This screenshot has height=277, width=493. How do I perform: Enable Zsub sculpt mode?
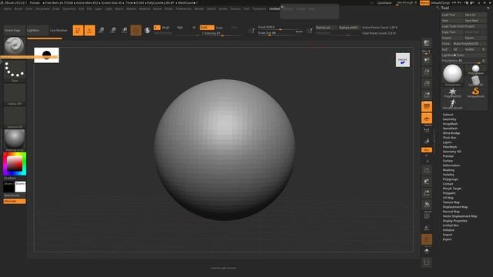(x=220, y=28)
